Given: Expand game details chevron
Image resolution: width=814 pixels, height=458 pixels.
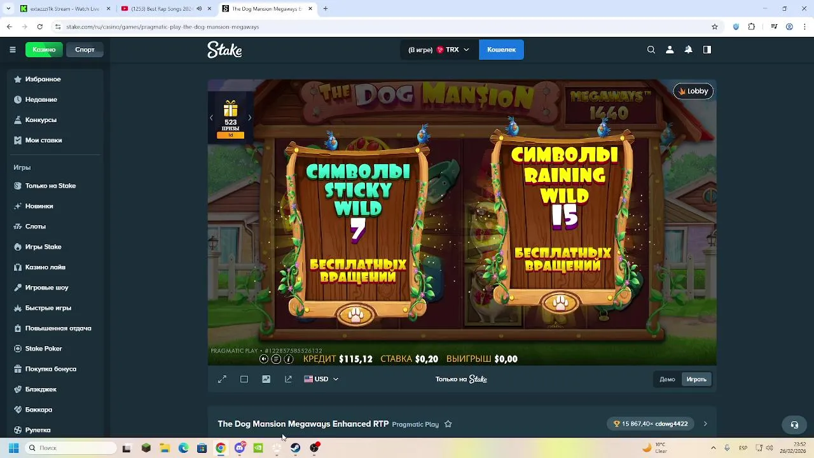Looking at the screenshot, I should click(705, 424).
